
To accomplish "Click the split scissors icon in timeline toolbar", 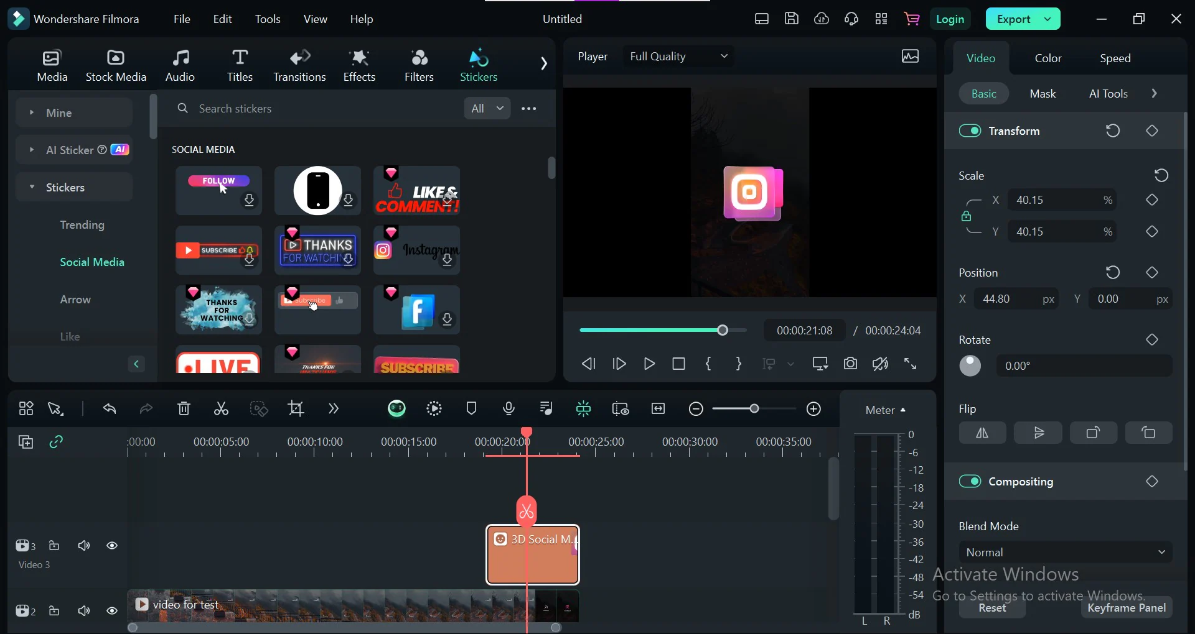I will click(x=221, y=409).
